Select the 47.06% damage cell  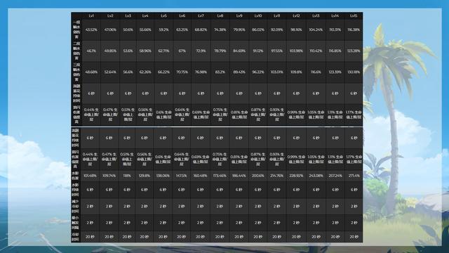click(110, 30)
